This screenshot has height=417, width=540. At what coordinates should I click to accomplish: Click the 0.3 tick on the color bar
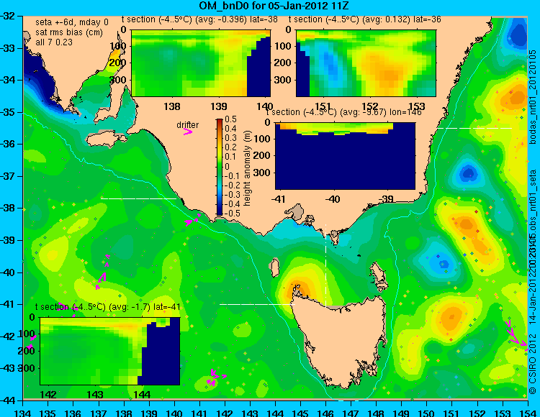(x=230, y=138)
